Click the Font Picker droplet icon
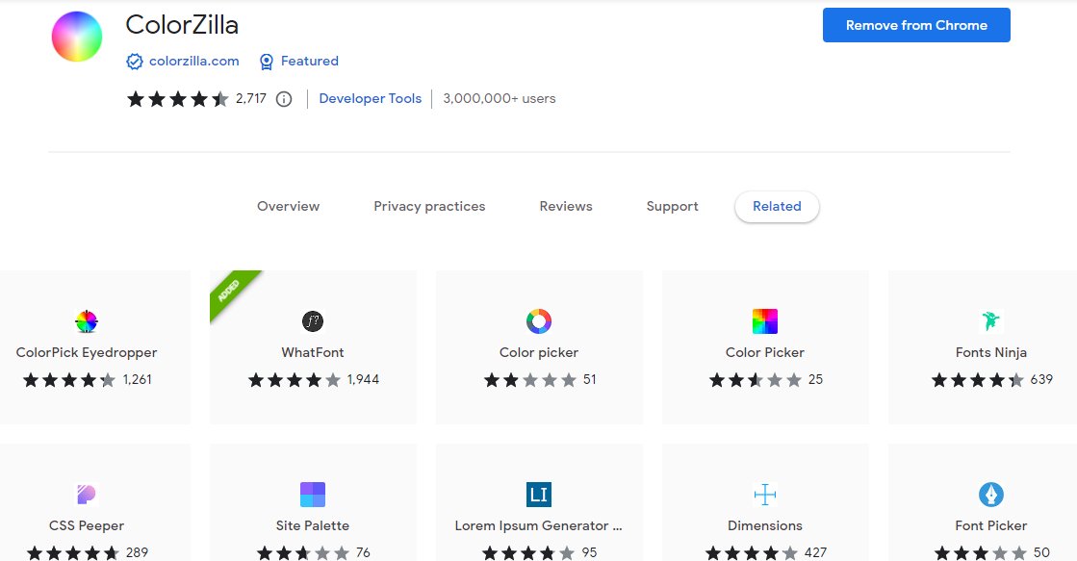 click(990, 494)
